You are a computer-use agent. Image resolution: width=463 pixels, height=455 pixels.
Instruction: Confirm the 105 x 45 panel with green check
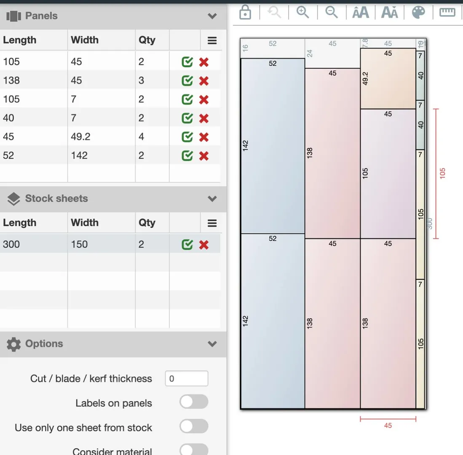(186, 62)
